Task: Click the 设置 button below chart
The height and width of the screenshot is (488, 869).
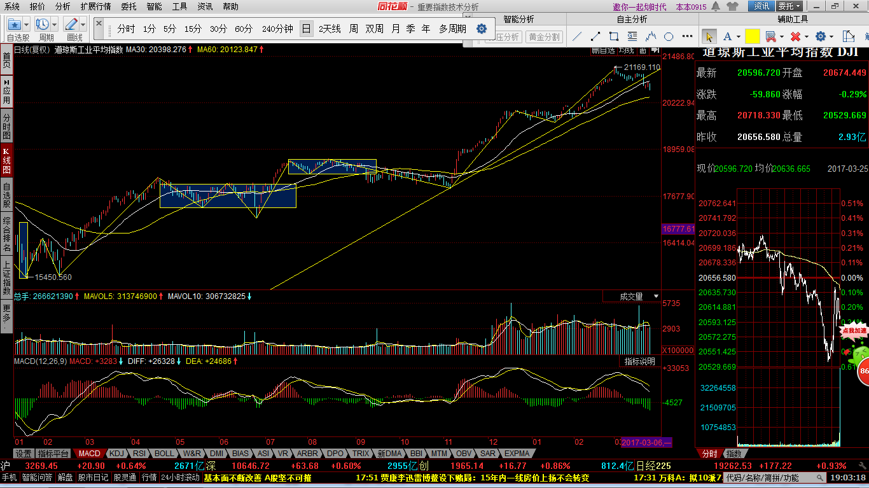Action: click(x=24, y=454)
